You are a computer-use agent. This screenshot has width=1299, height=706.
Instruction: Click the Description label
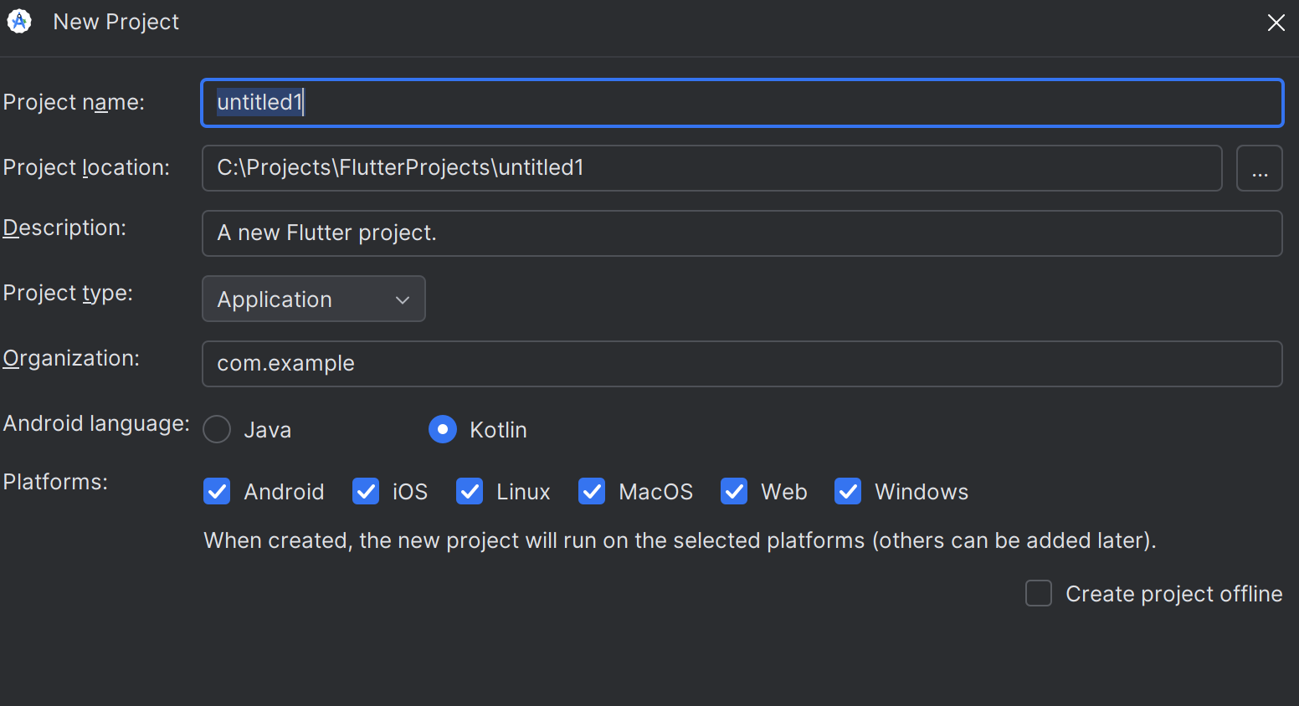pos(64,228)
